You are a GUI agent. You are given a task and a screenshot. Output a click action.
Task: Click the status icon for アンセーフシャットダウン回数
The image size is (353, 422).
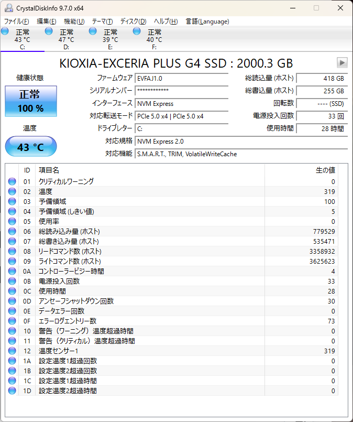[12, 301]
